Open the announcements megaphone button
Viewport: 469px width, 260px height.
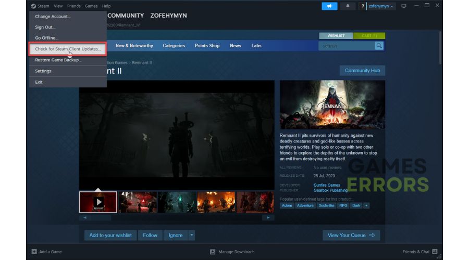coord(329,6)
